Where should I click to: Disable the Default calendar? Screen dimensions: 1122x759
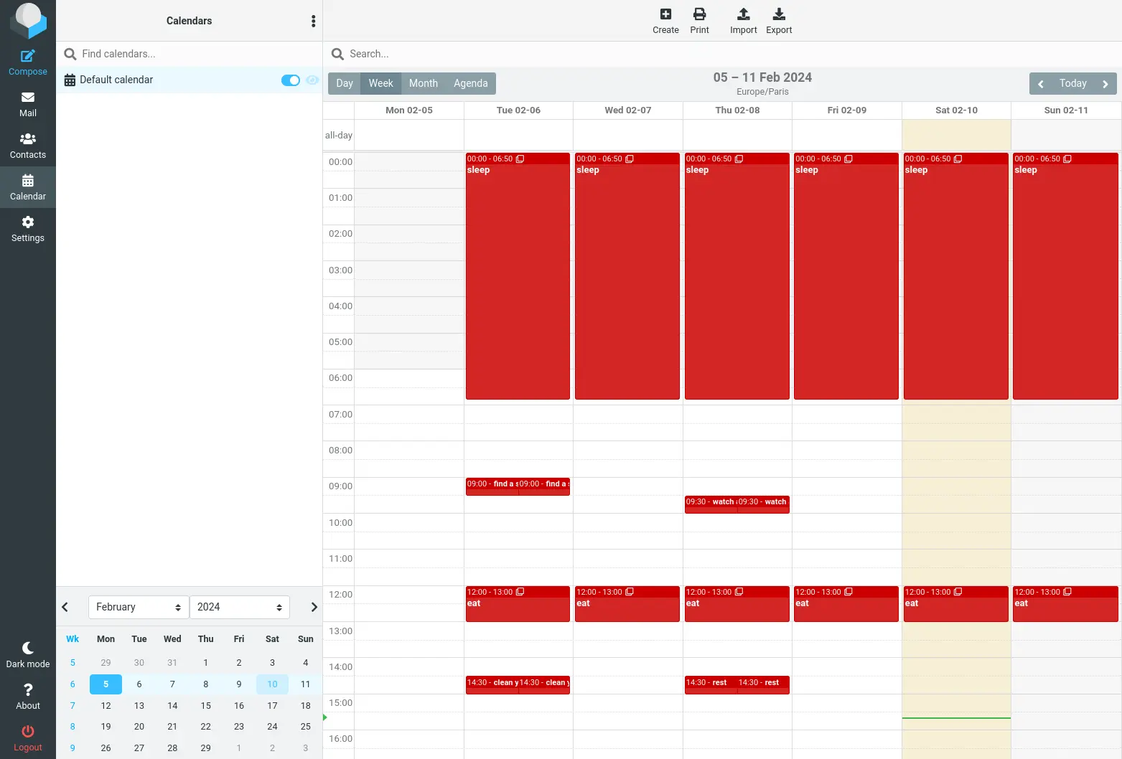[290, 80]
